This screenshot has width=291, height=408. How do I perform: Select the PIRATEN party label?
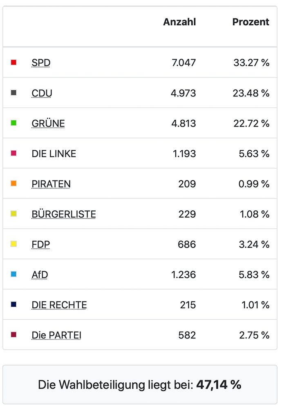coord(51,184)
